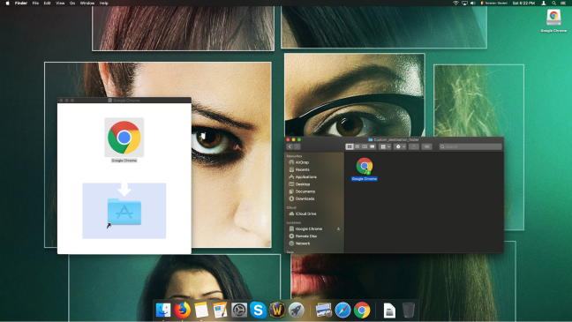The height and width of the screenshot is (322, 572).
Task: Launch Google Chrome from the Dock
Action: (x=362, y=311)
